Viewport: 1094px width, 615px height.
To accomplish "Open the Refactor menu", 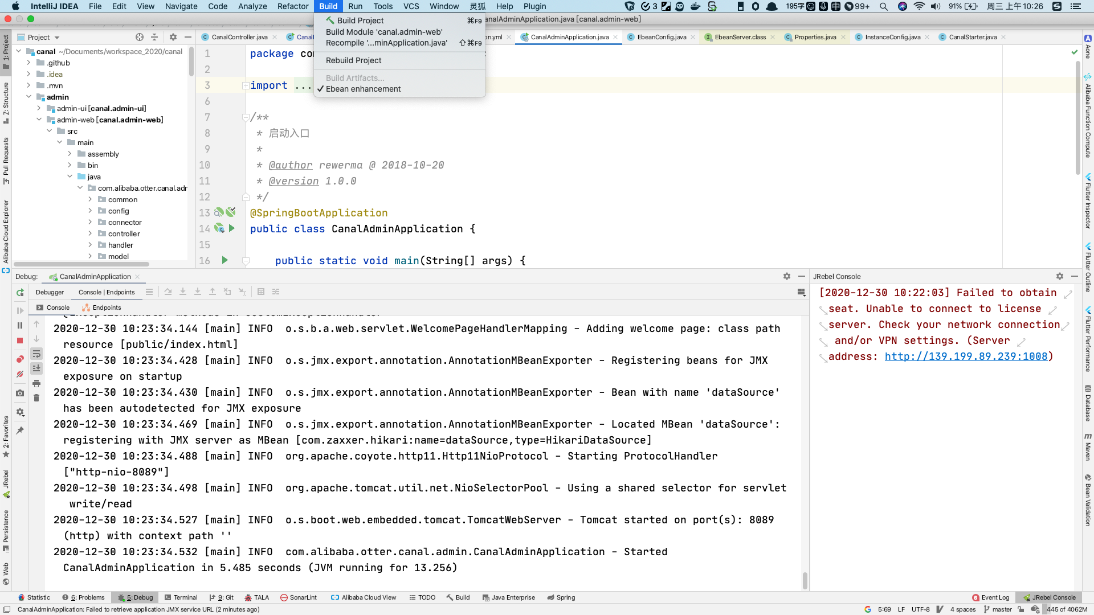I will coord(293,6).
